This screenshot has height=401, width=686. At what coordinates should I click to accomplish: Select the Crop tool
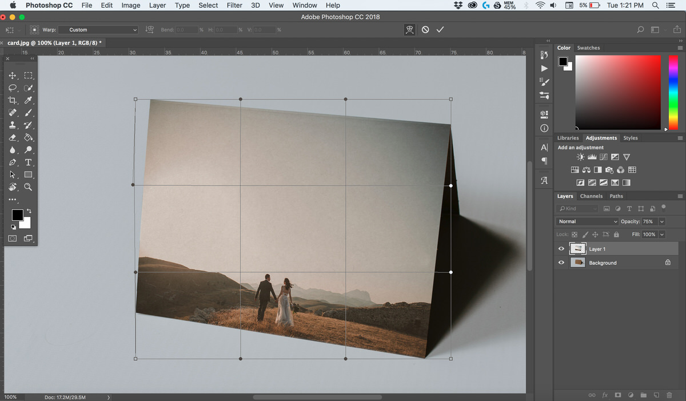(x=13, y=100)
